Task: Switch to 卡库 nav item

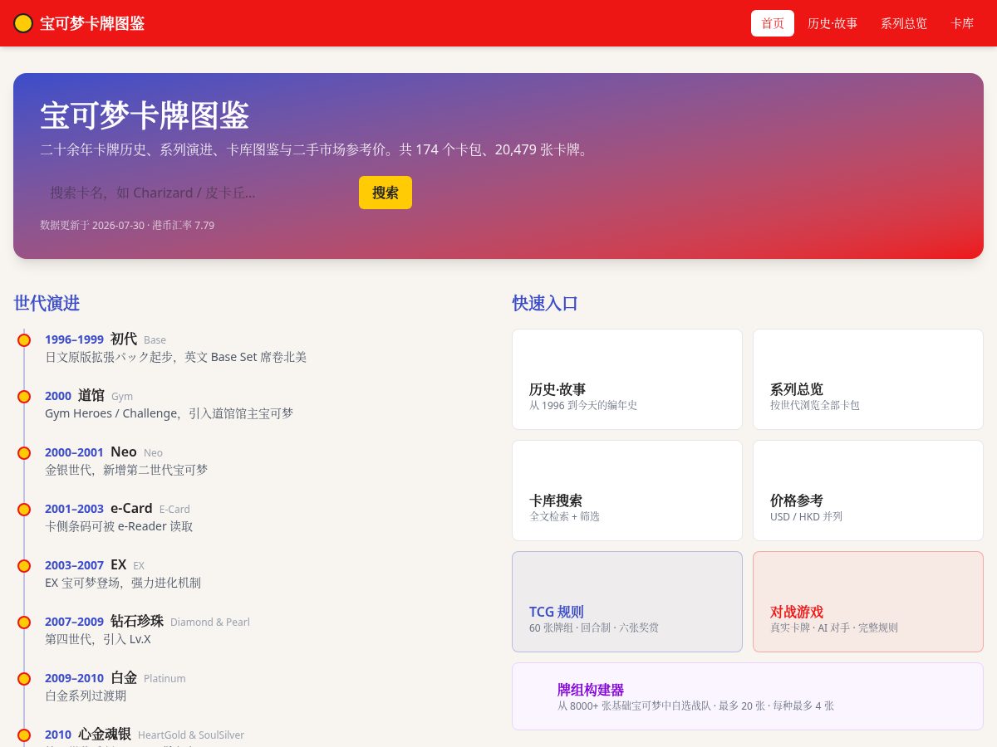Action: click(x=962, y=23)
